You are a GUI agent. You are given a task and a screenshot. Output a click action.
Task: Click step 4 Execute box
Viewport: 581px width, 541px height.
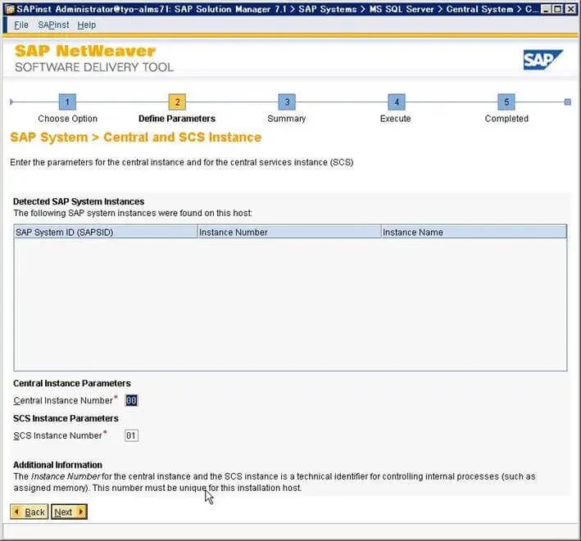397,102
